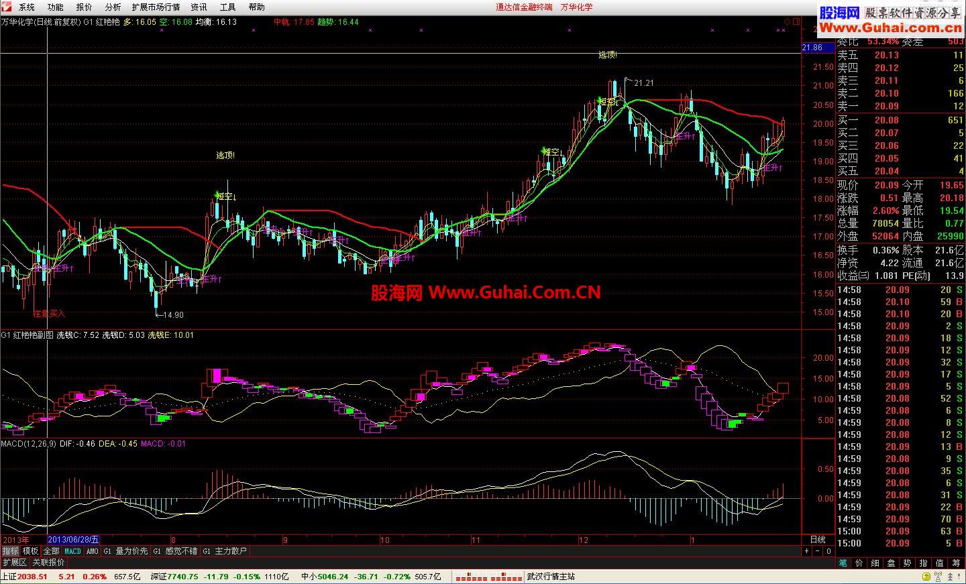Choose the G1 感觉不错 indicator
966x584 pixels.
[x=175, y=551]
